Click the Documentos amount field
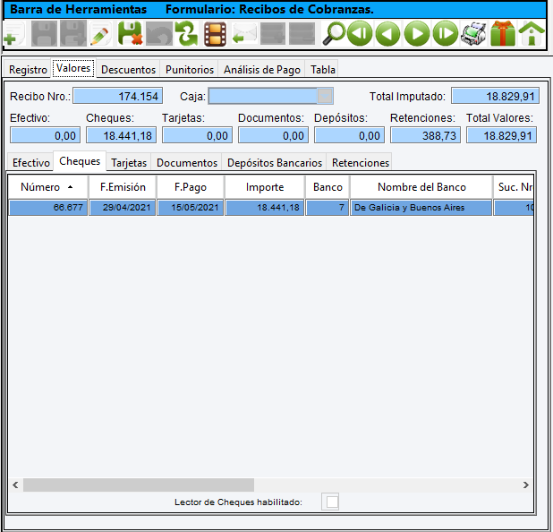 coord(273,135)
